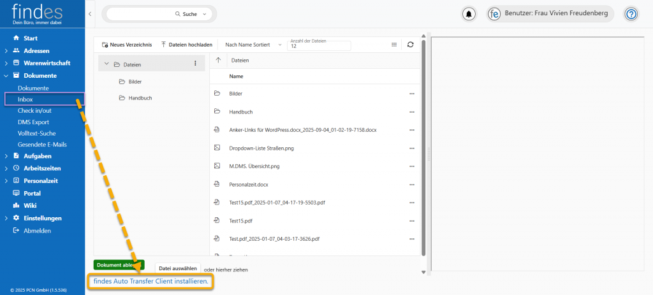The image size is (653, 295).
Task: Click Neues Verzeichnis button
Action: [126, 45]
